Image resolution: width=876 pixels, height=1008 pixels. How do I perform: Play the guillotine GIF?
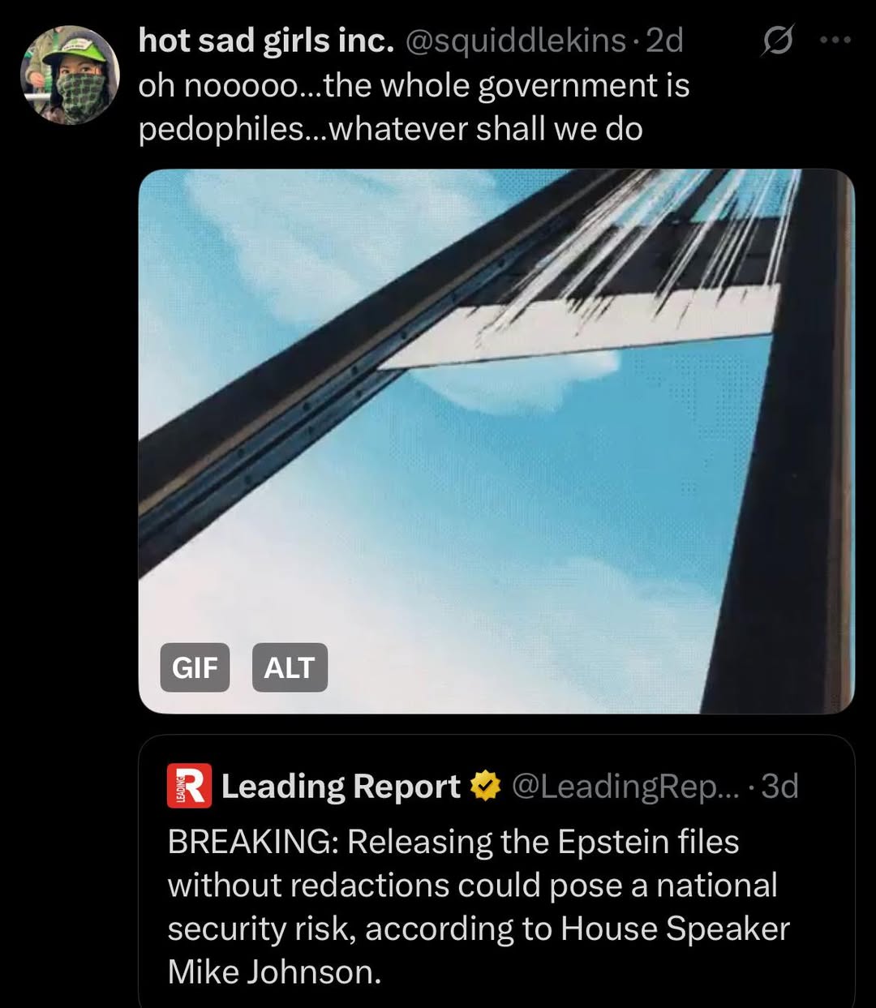(496, 441)
